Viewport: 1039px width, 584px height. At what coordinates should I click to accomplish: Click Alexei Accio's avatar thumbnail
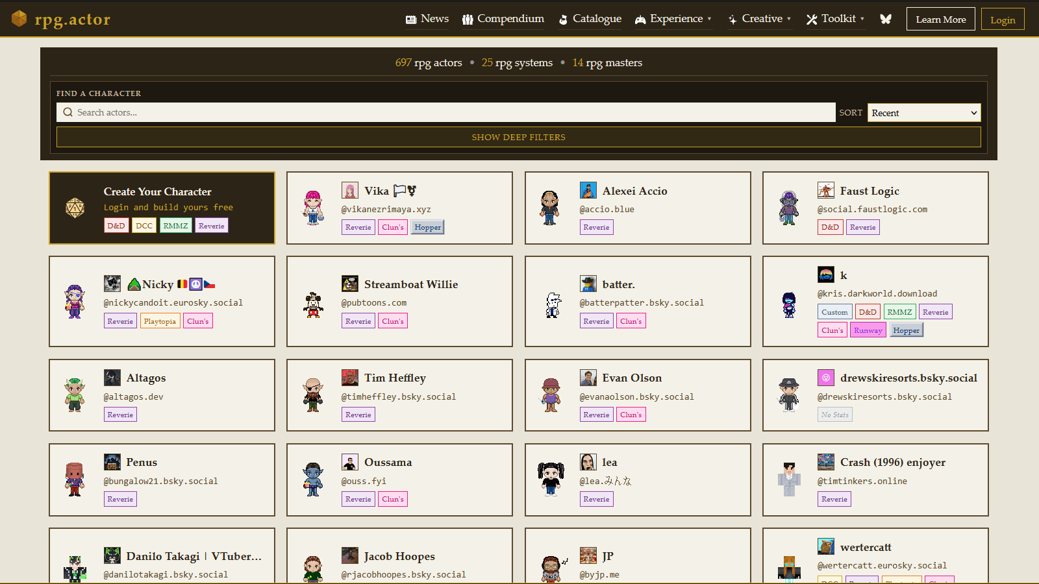click(588, 190)
